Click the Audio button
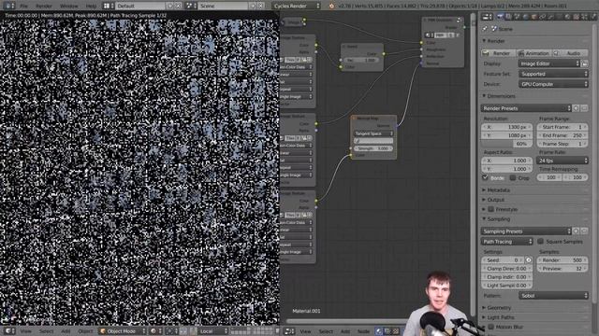599x336 pixels. (570, 53)
